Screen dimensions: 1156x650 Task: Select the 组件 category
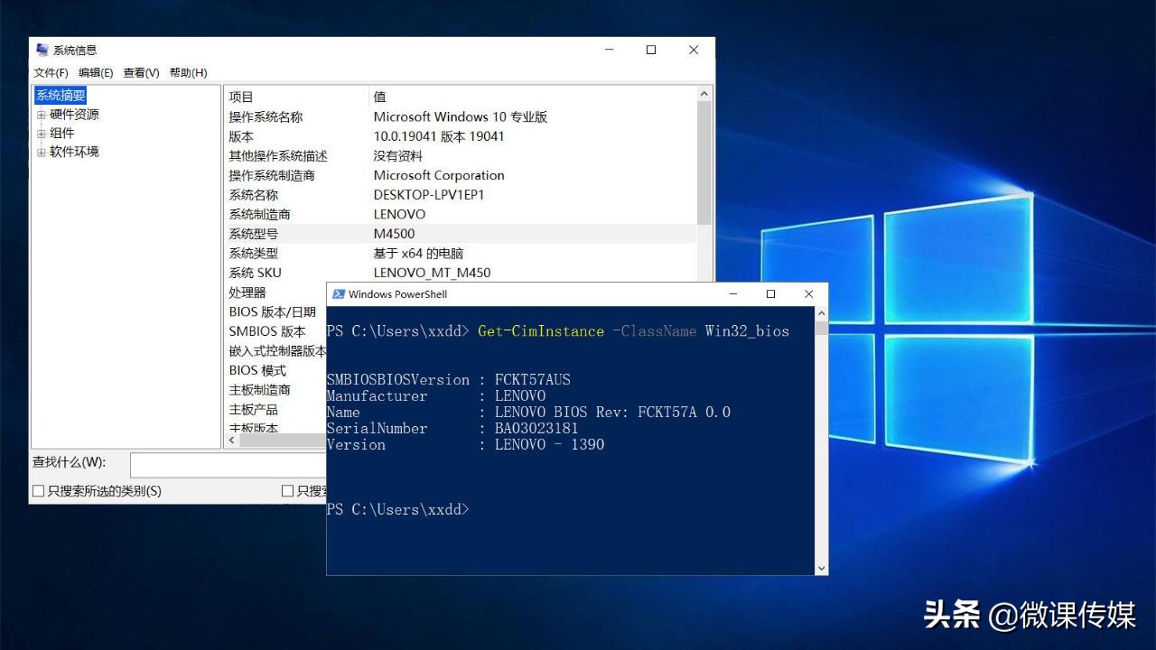[x=61, y=133]
